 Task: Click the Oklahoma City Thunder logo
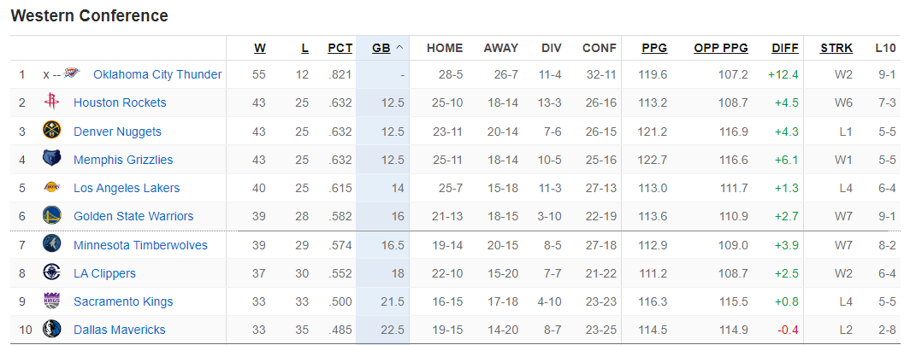tap(72, 74)
